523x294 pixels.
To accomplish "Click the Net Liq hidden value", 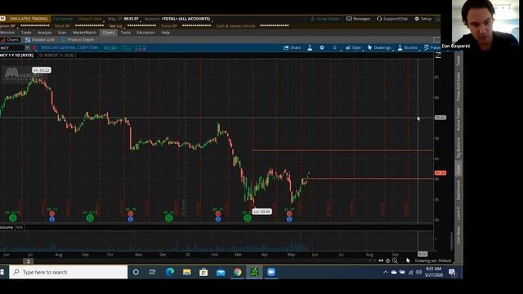I will tap(141, 25).
